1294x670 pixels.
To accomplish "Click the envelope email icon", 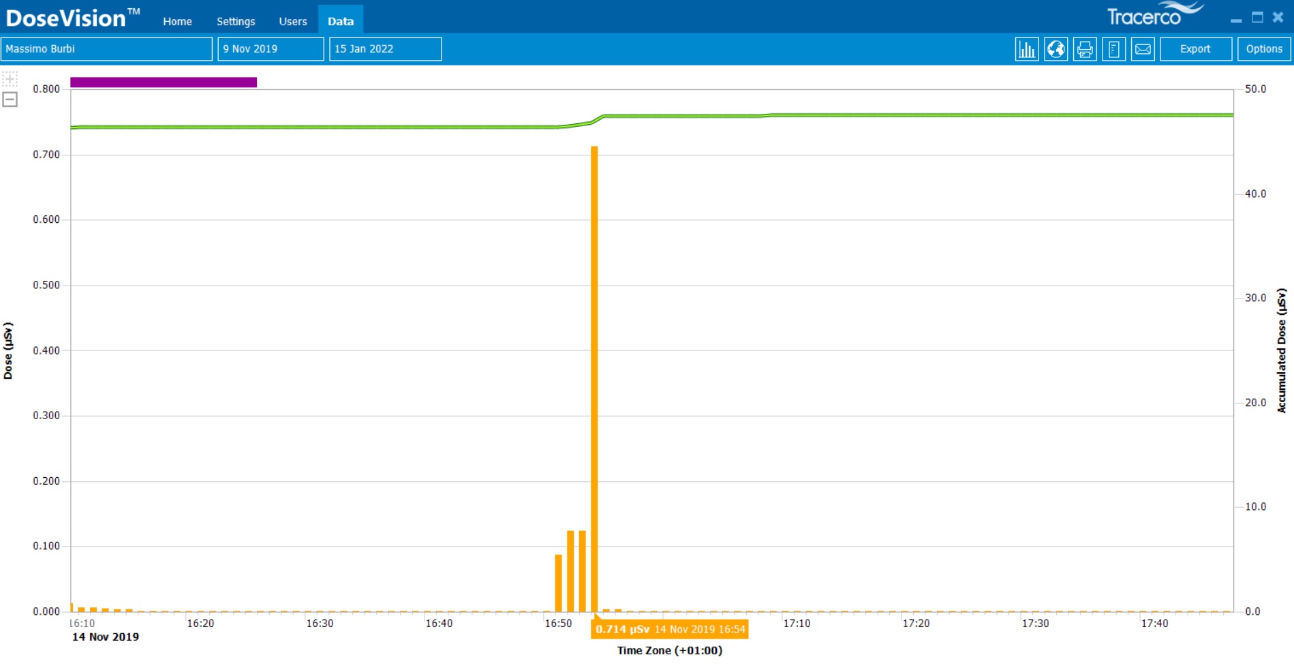I will click(1143, 49).
